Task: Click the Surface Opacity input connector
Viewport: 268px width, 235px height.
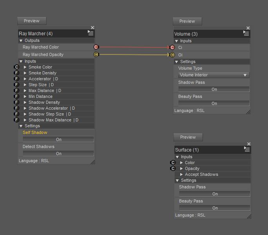Action: point(173,168)
